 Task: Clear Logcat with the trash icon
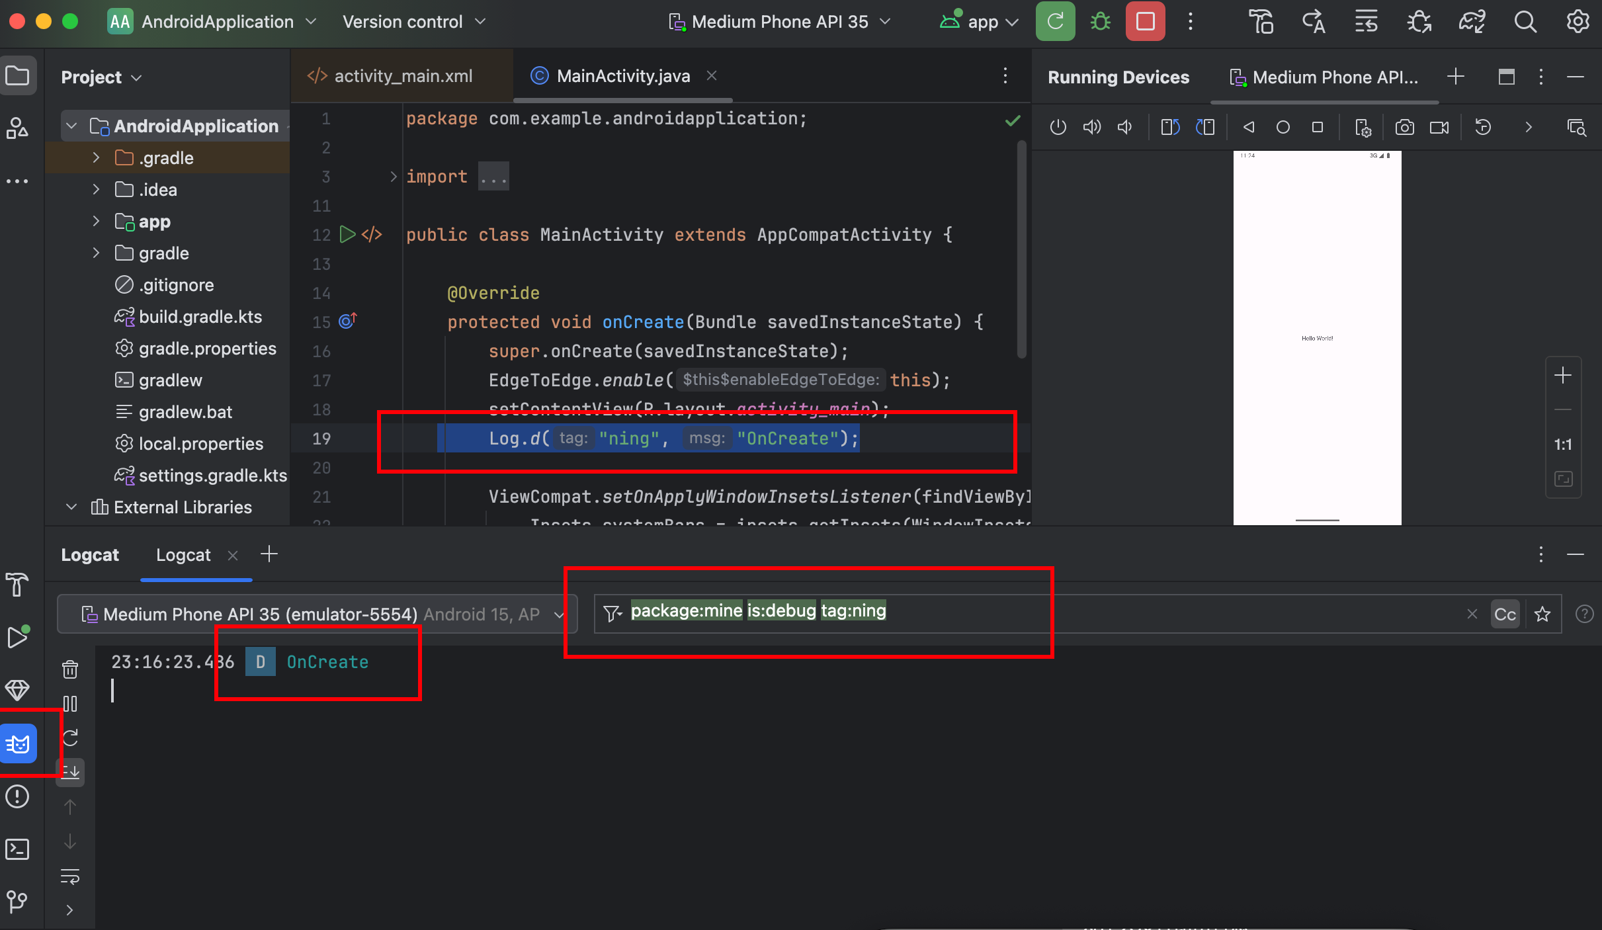(x=70, y=669)
